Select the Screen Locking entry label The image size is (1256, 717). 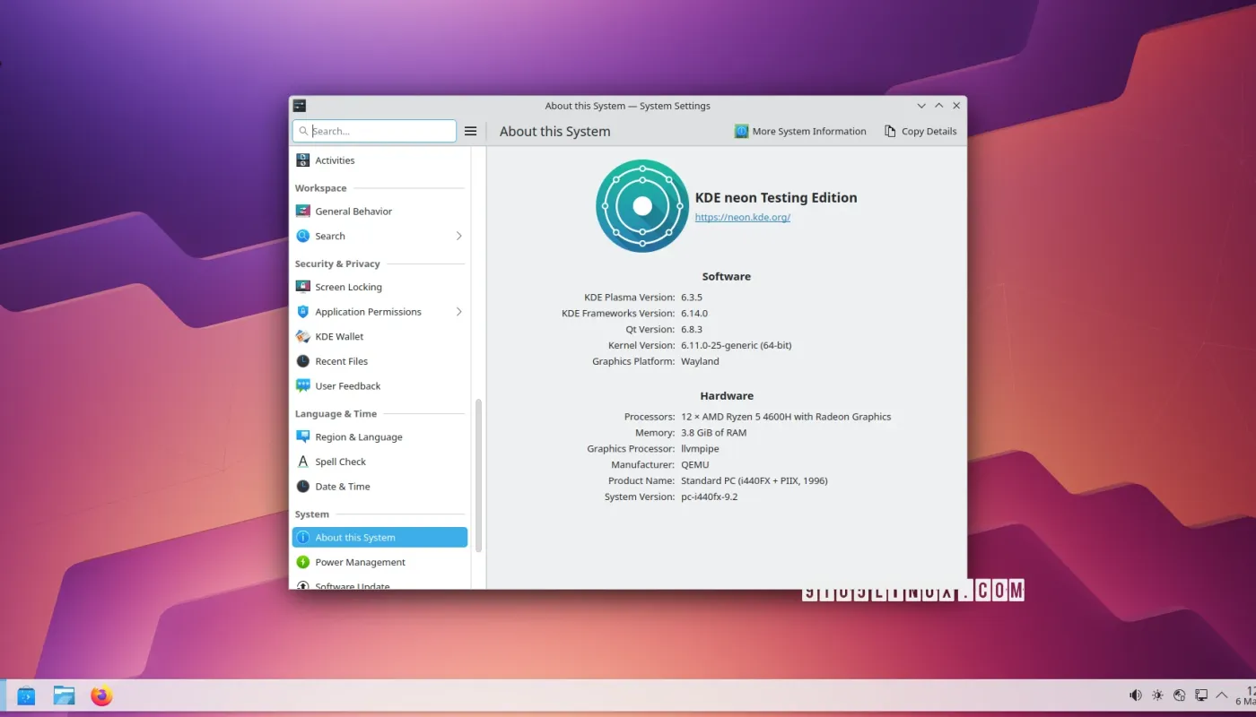click(348, 287)
